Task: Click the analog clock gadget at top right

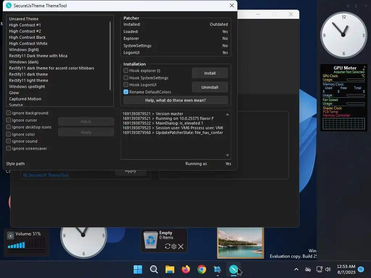Action: pyautogui.click(x=343, y=35)
